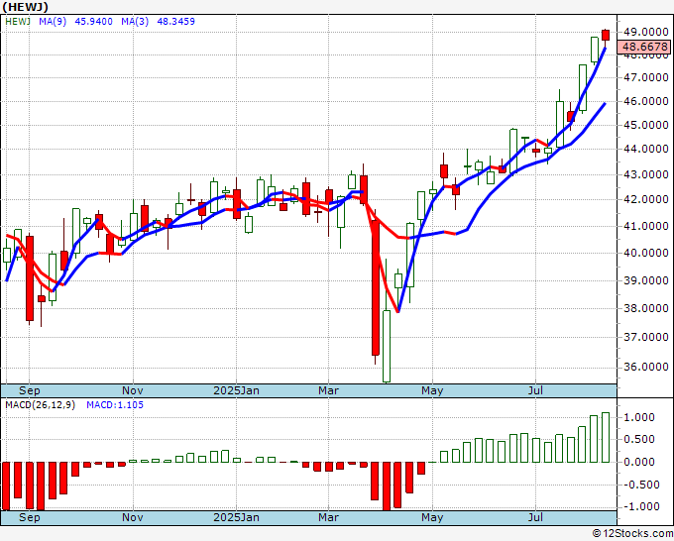Screen dimensions: 674x541
Task: Click the 45.0000 price axis label
Action: tap(646, 126)
